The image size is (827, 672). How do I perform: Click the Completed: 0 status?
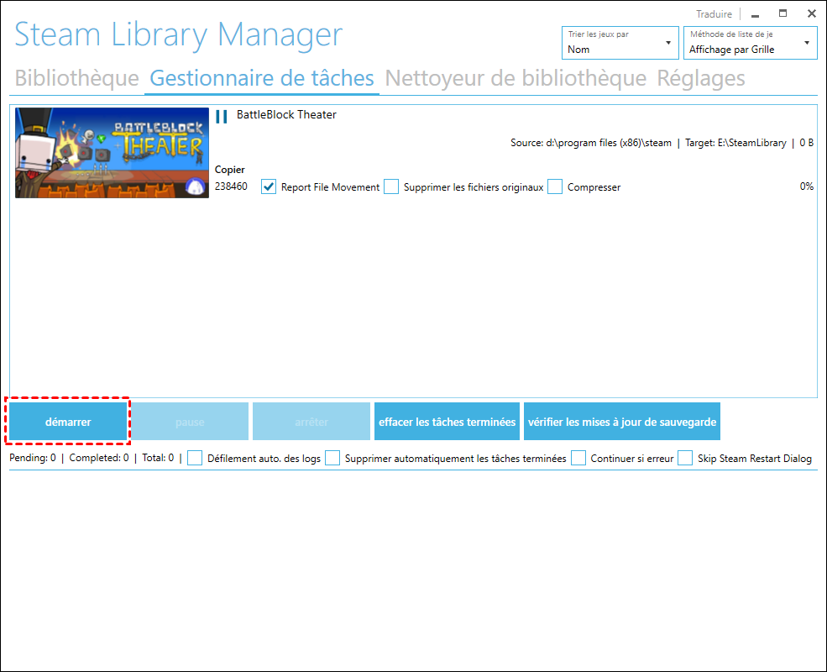click(98, 458)
